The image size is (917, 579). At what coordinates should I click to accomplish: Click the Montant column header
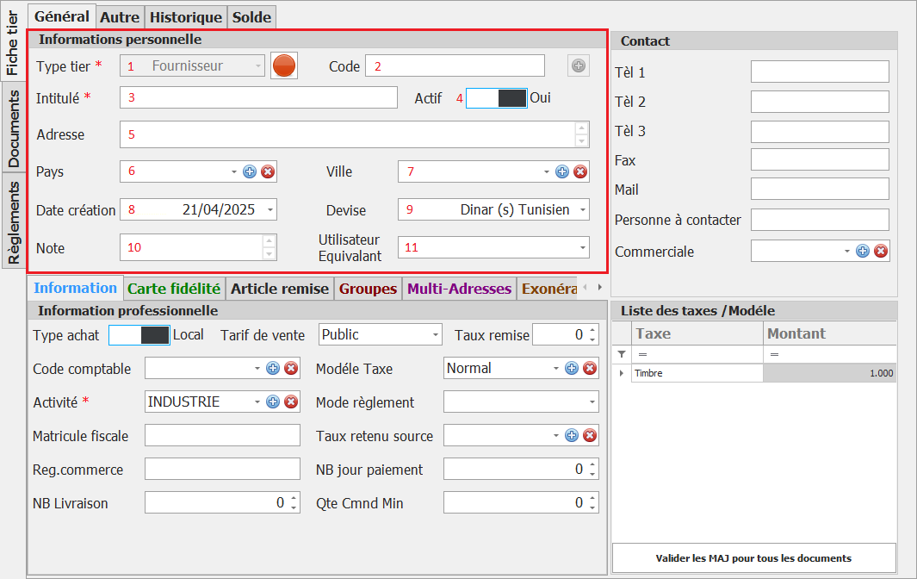coord(829,333)
